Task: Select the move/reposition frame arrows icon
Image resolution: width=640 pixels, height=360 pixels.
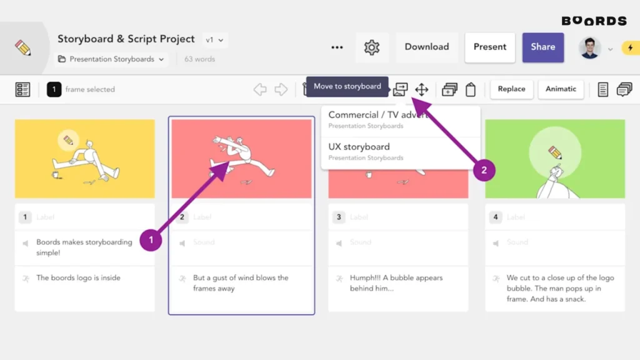Action: point(422,89)
